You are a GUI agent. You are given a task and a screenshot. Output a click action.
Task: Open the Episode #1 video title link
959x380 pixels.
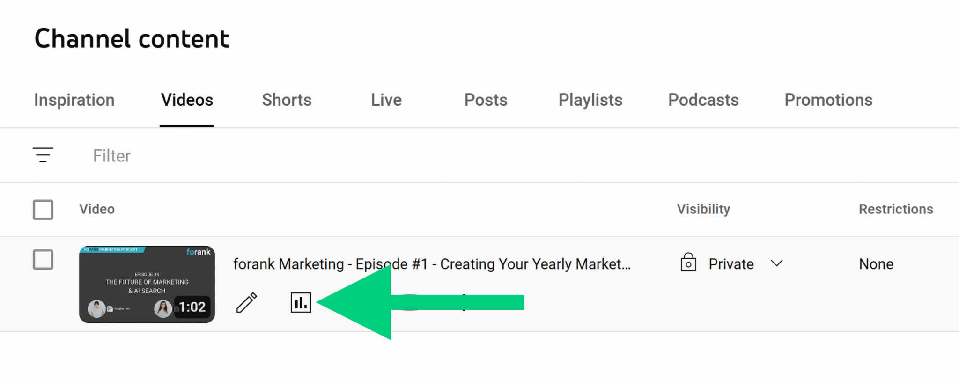(432, 263)
